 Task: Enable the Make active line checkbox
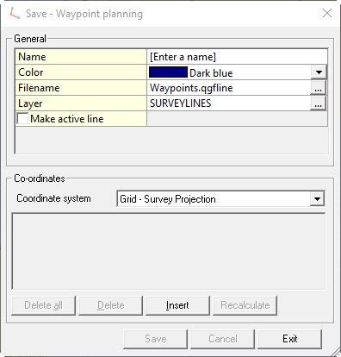tap(22, 118)
